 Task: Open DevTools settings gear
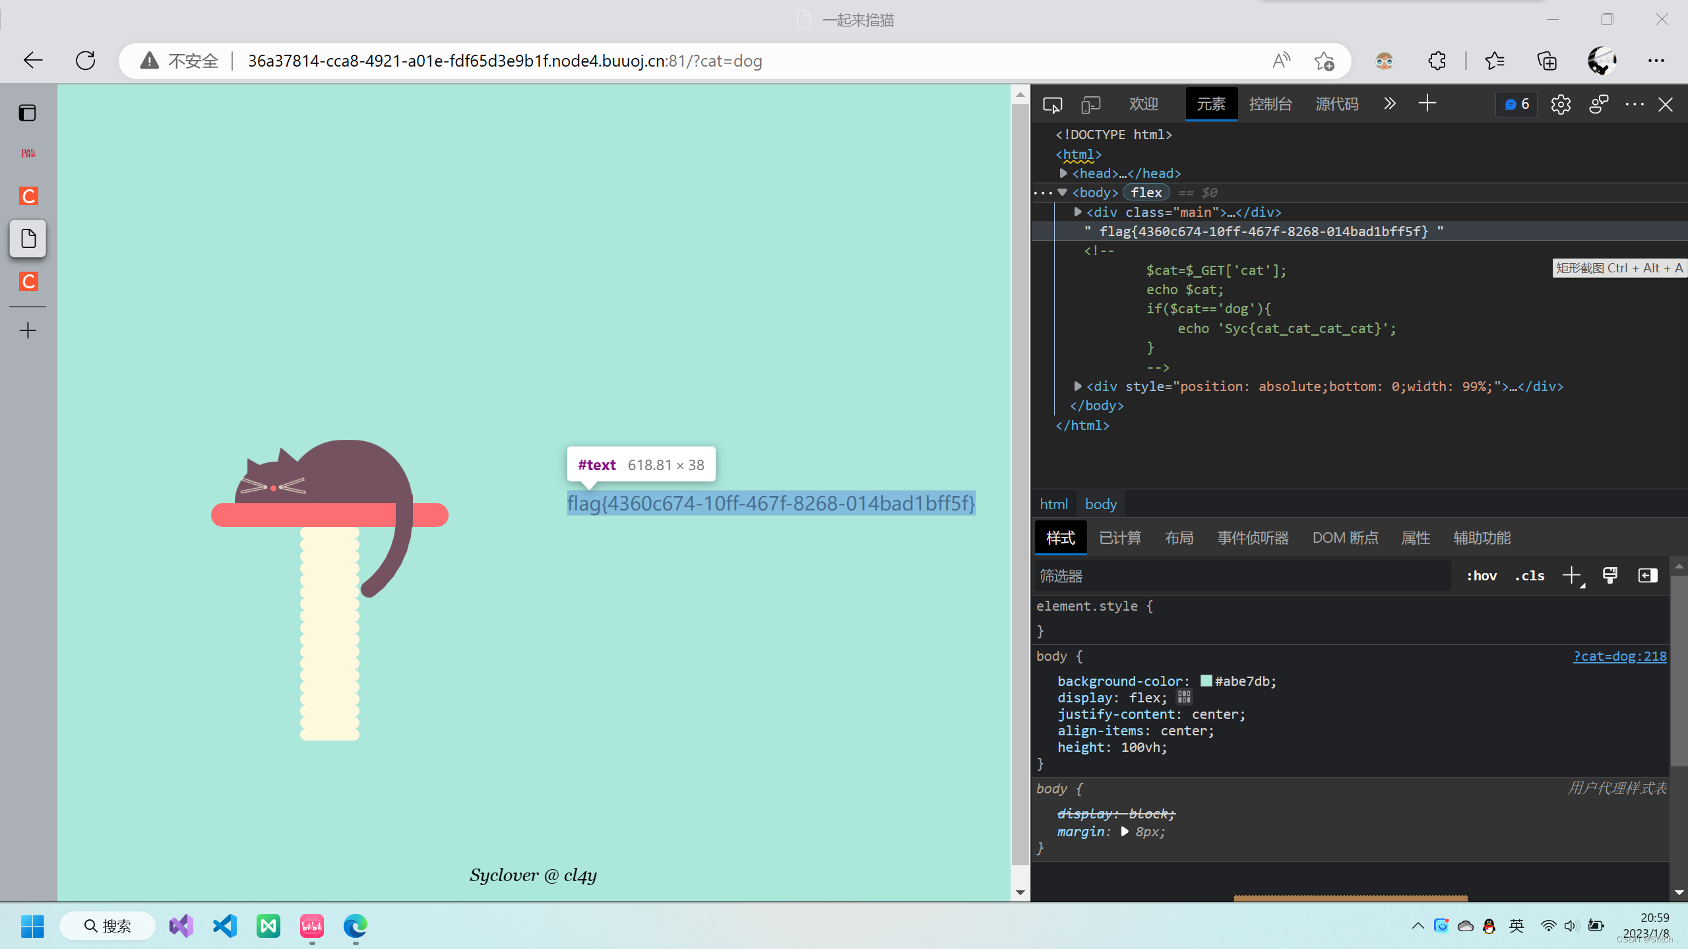click(x=1560, y=104)
